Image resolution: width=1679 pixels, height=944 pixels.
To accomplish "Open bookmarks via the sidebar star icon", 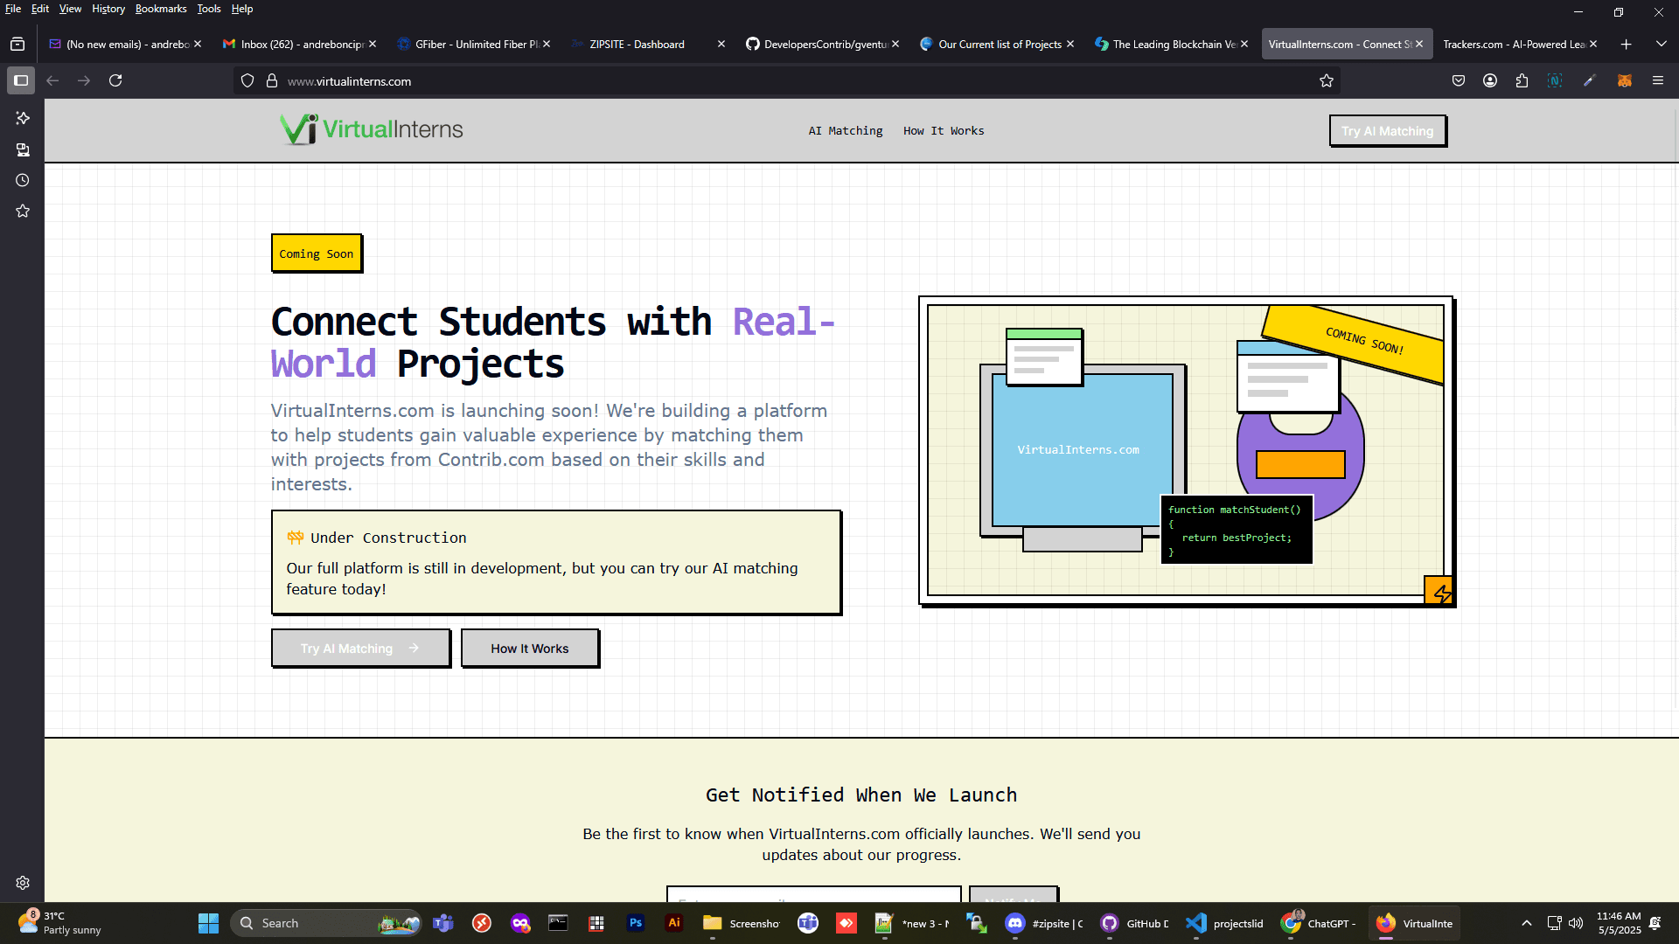I will point(22,211).
